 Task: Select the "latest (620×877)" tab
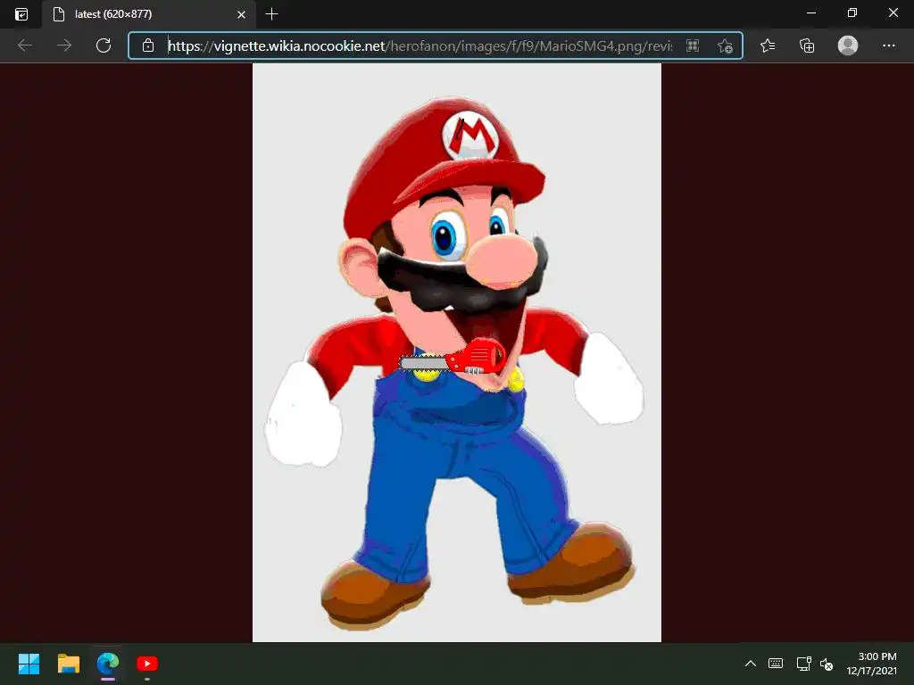point(148,14)
